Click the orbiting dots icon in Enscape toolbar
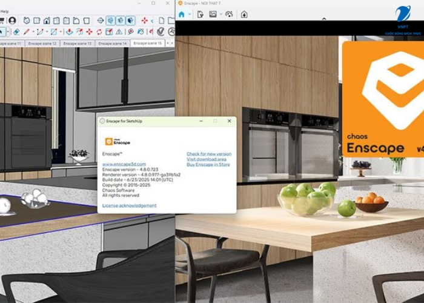The height and width of the screenshot is (303, 424). pos(229,15)
